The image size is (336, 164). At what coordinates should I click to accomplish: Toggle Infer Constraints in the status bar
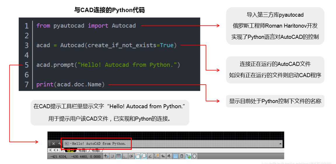coord(106,156)
